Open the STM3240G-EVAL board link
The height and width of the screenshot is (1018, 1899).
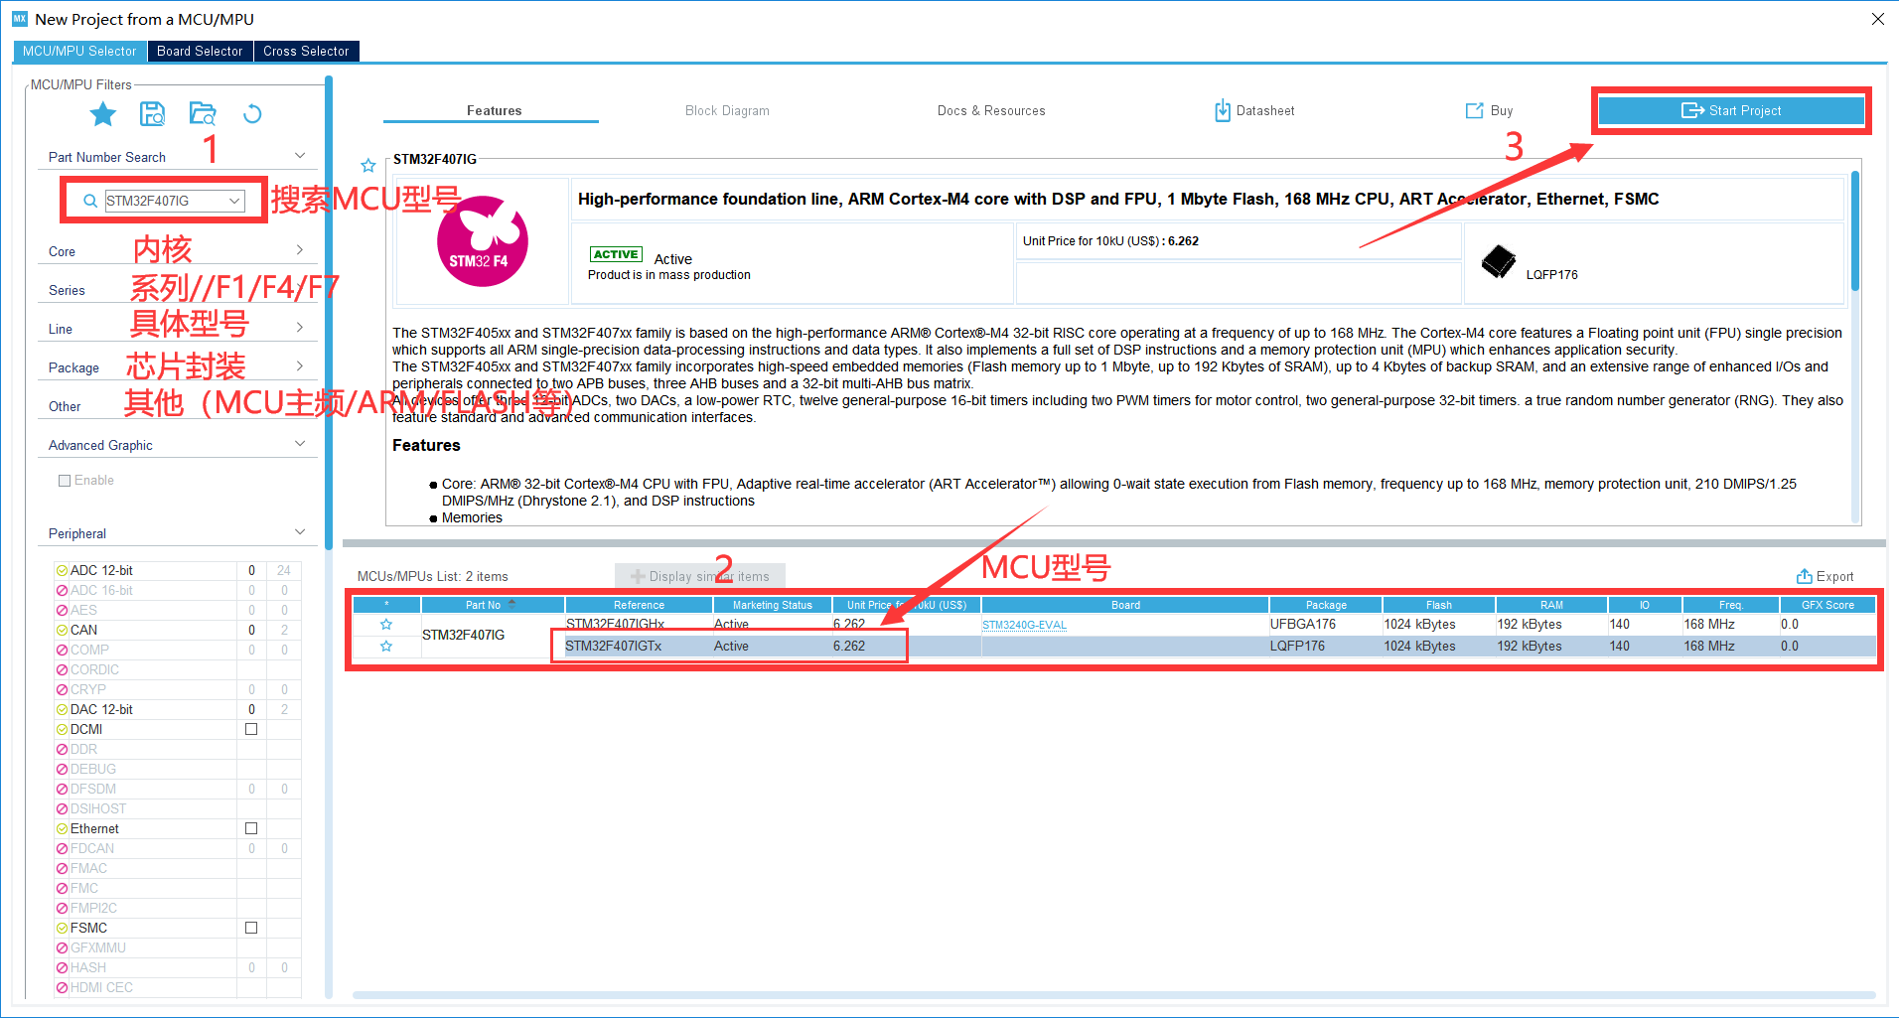(x=1024, y=626)
